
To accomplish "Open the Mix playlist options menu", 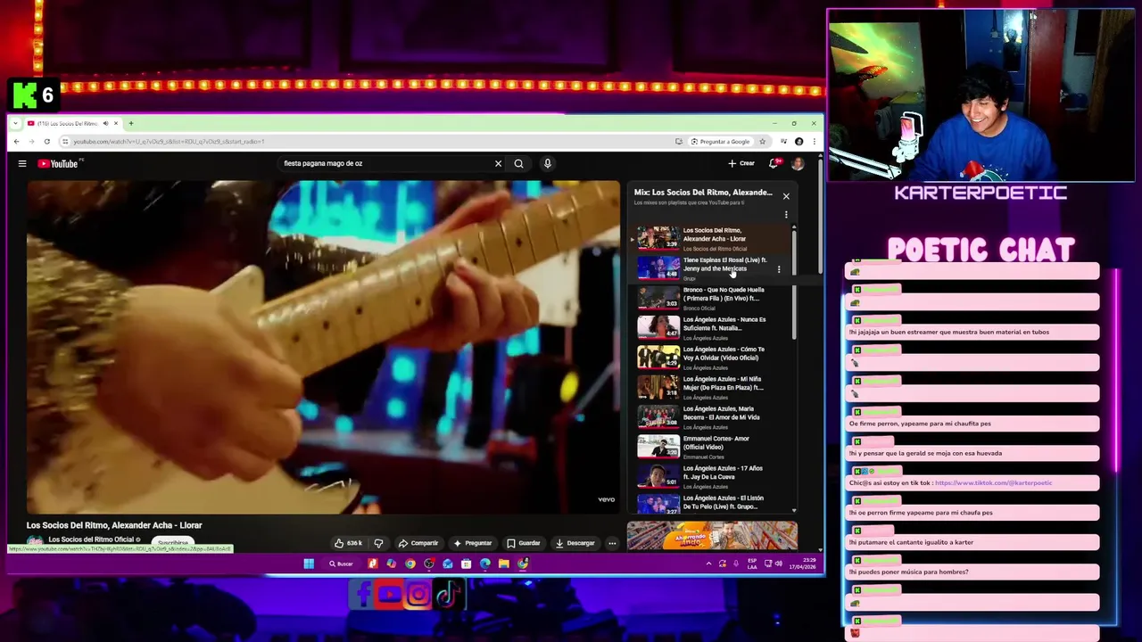I will click(x=786, y=215).
